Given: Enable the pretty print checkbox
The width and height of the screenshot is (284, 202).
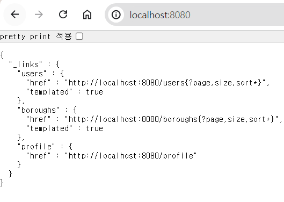Looking at the screenshot, I should [x=79, y=36].
